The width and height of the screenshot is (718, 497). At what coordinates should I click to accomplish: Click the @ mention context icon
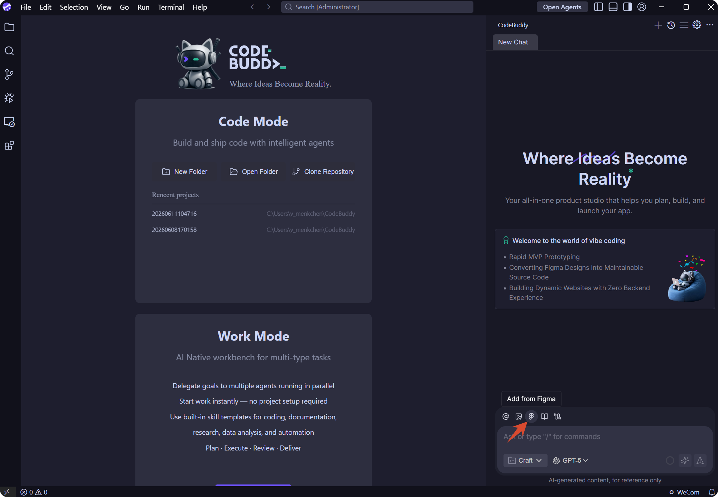pos(506,416)
